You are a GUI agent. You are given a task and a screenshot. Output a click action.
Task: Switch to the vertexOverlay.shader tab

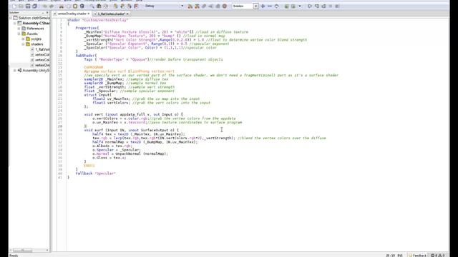tap(72, 14)
